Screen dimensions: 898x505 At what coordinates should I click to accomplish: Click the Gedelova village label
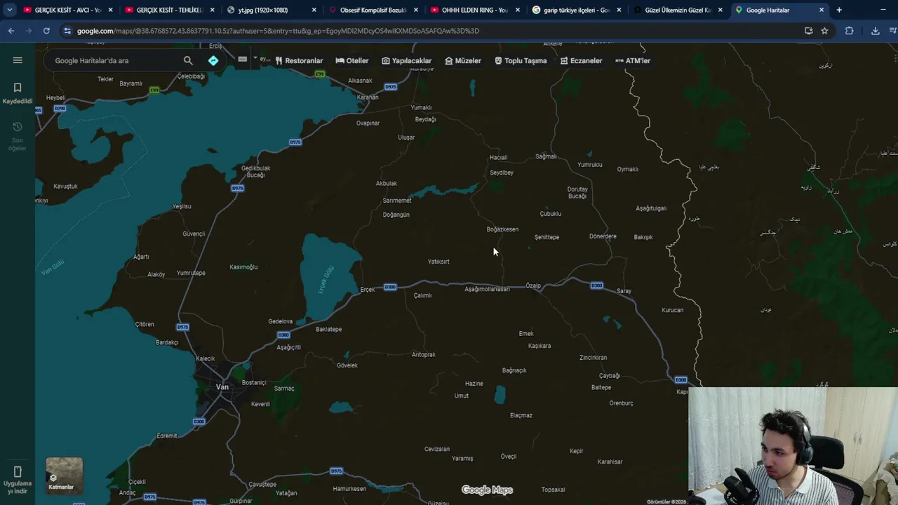coord(280,321)
